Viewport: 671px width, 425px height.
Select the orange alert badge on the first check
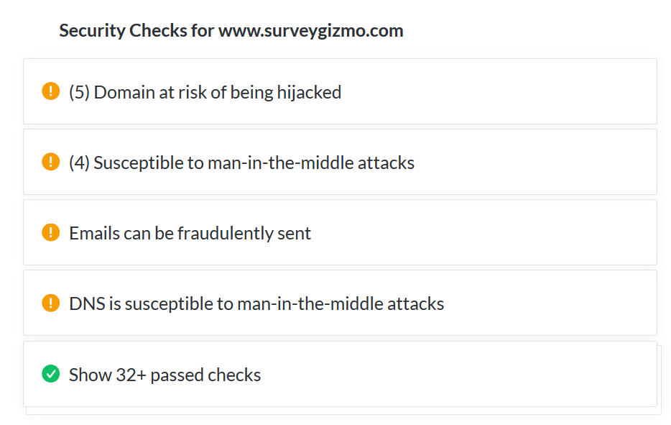[50, 91]
